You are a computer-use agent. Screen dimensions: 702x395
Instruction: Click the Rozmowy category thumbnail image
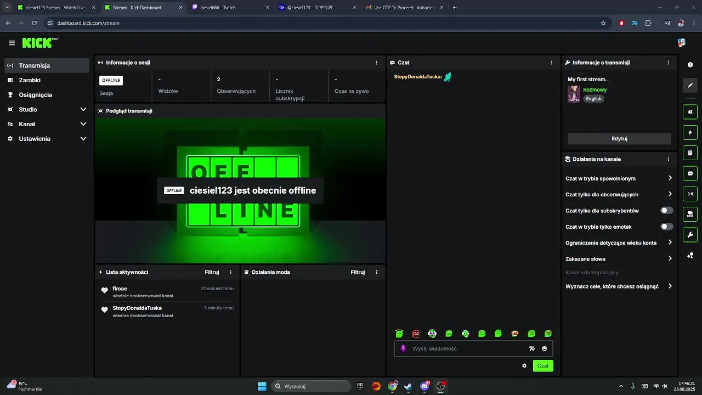pyautogui.click(x=574, y=94)
